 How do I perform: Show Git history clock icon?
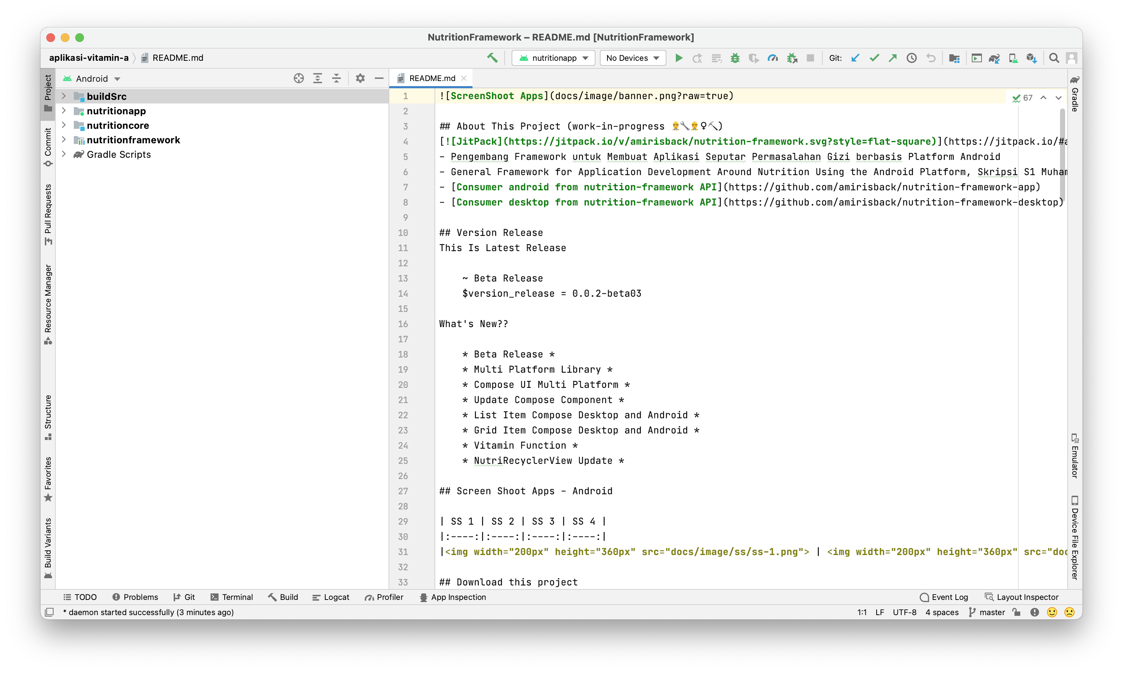pyautogui.click(x=911, y=58)
